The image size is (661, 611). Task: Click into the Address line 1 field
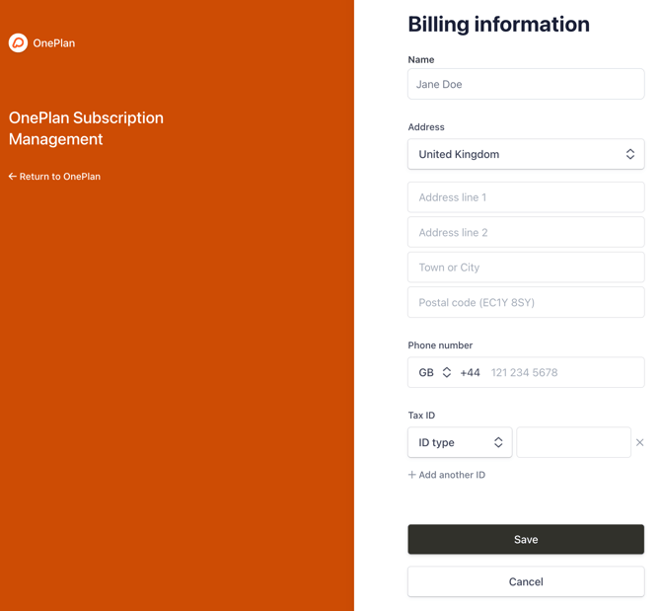[525, 197]
